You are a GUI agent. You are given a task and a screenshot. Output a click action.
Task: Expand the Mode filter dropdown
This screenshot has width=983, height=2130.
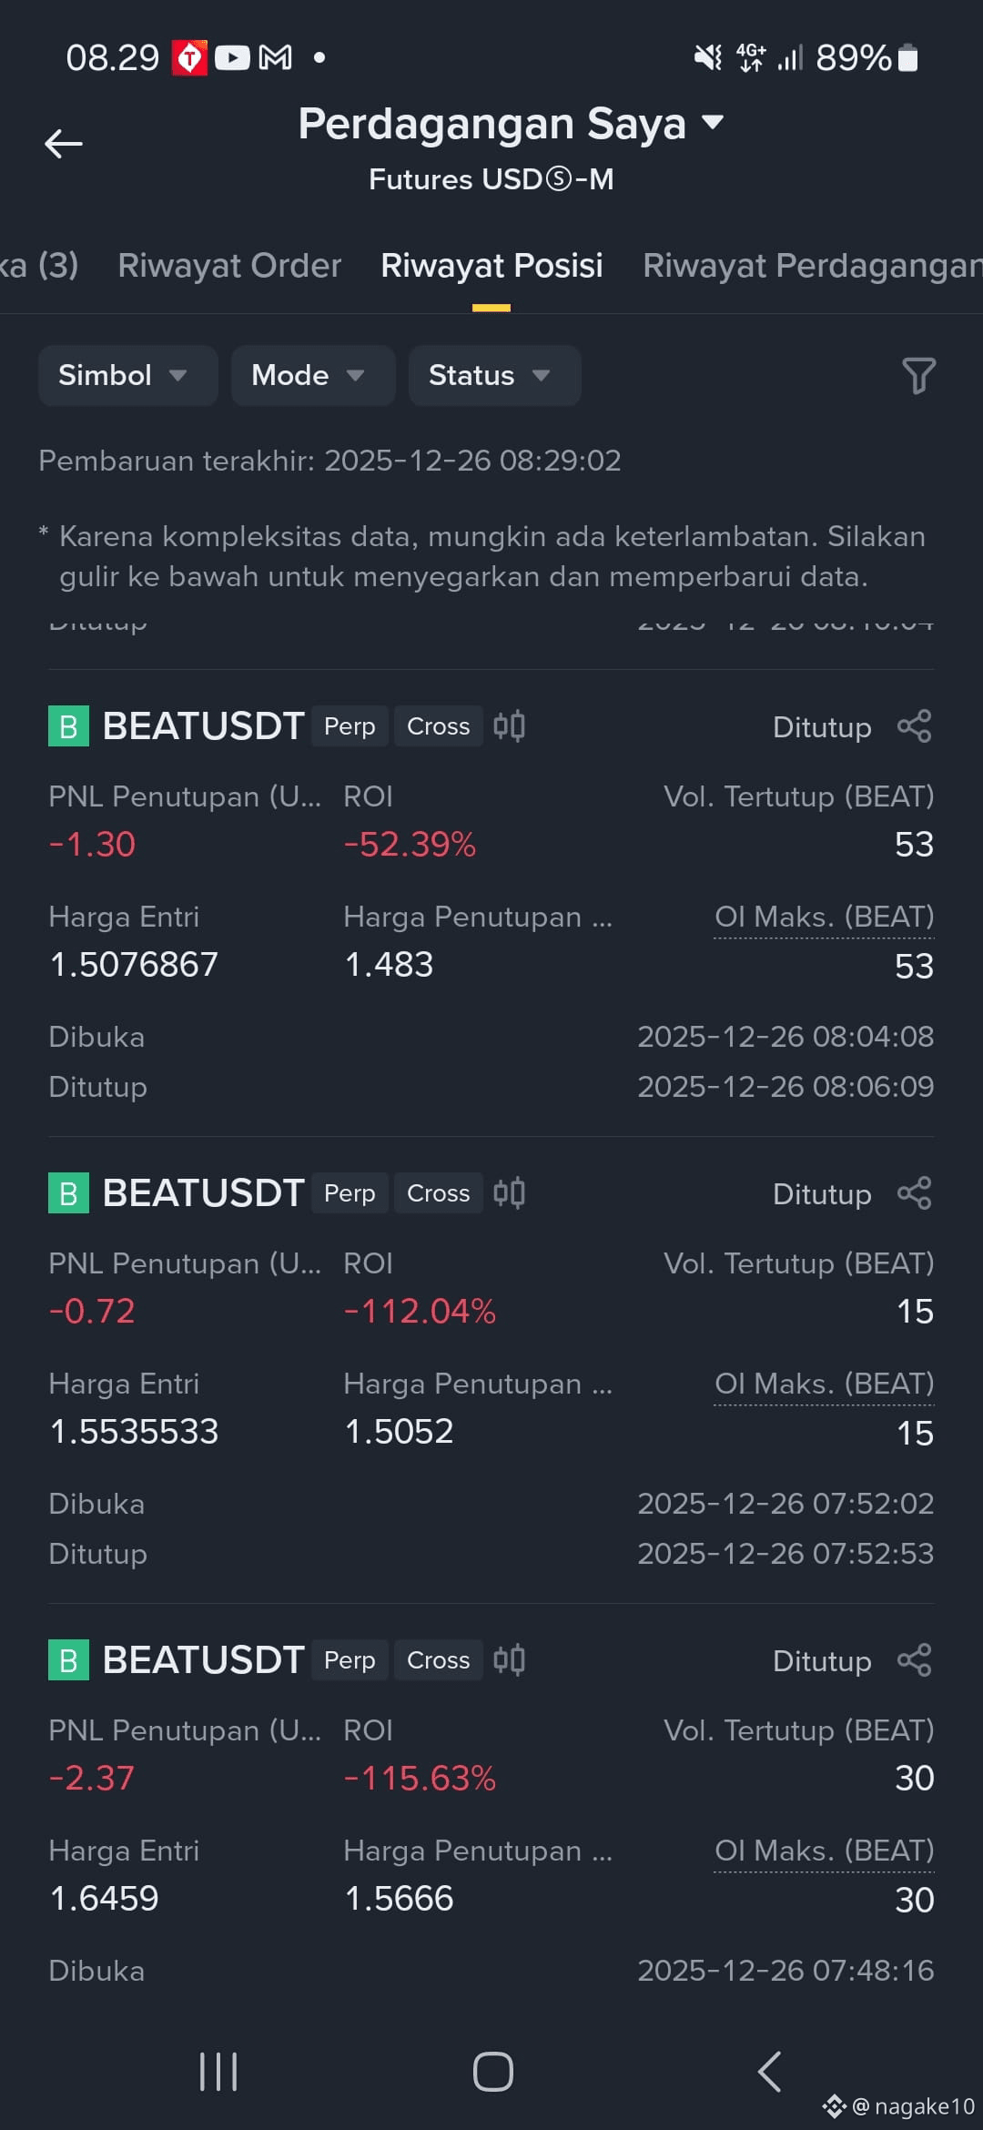tap(313, 375)
